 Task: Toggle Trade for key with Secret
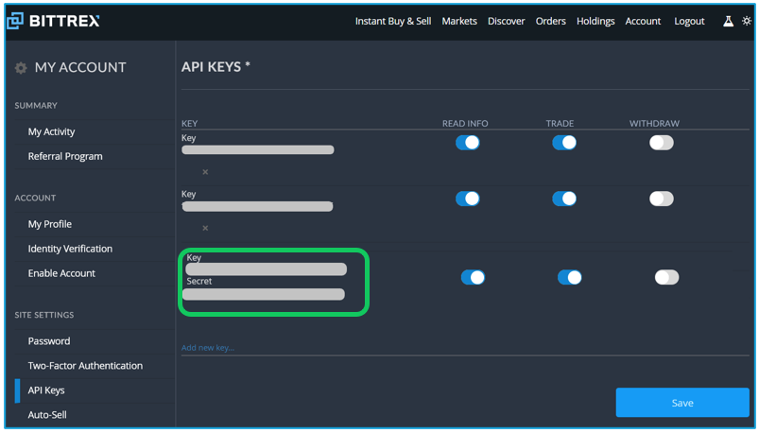tap(569, 277)
